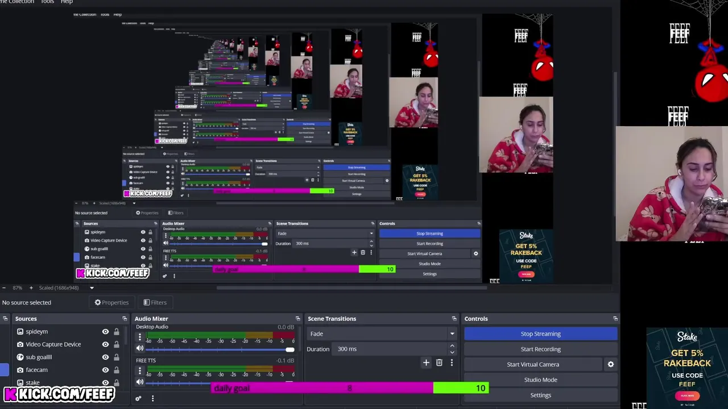The width and height of the screenshot is (728, 409).
Task: Click Start Recording
Action: coord(540,349)
